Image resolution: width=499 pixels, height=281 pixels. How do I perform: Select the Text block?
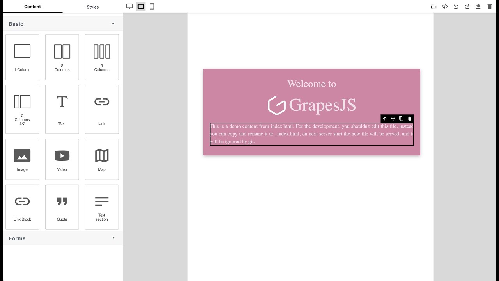pos(62,109)
